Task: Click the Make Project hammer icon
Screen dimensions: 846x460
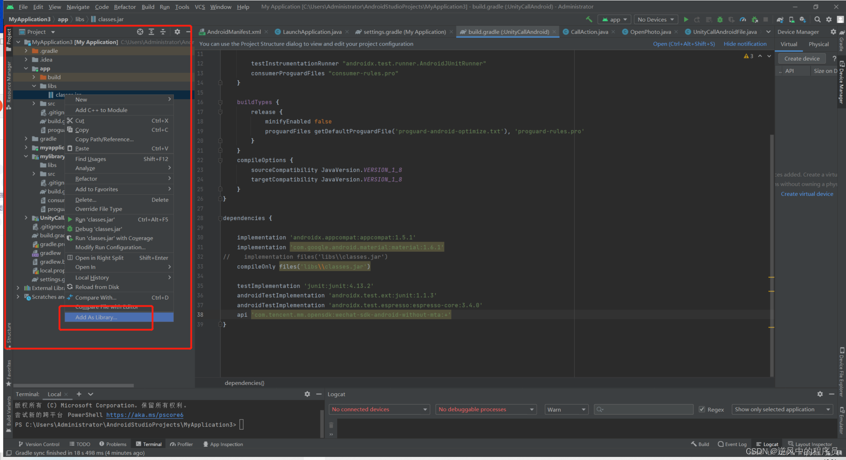Action: (x=589, y=19)
